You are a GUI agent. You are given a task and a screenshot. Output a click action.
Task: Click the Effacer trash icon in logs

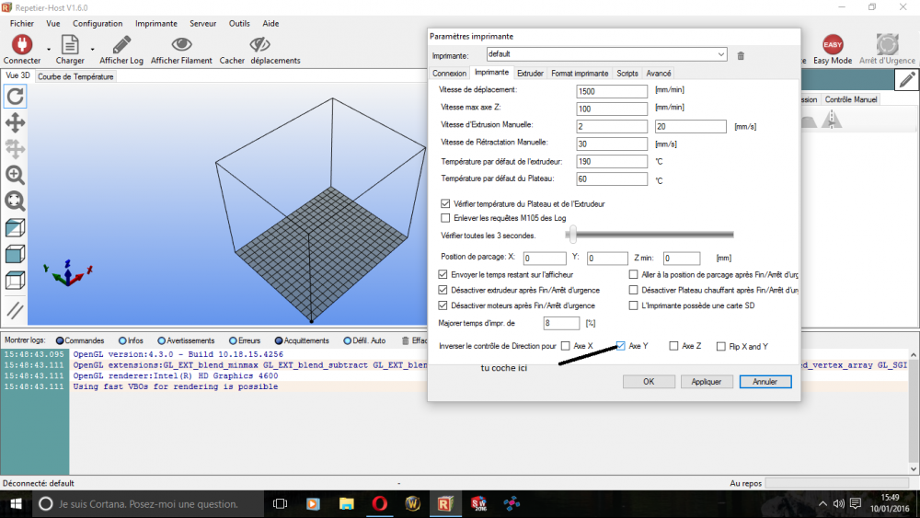406,340
